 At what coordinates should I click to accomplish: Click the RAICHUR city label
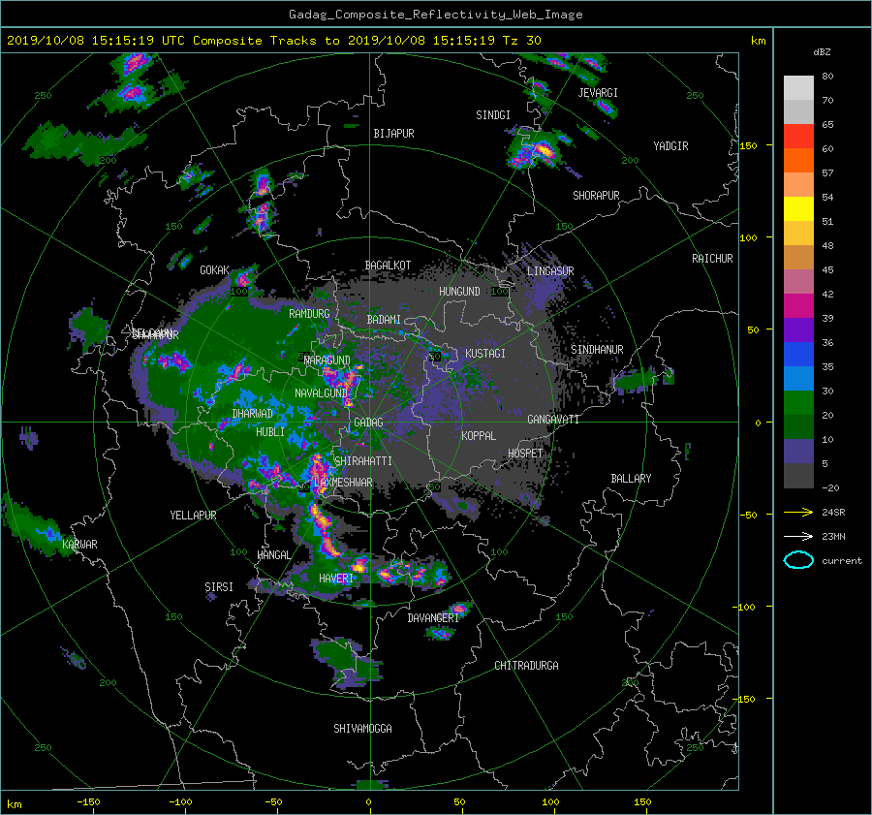(712, 259)
